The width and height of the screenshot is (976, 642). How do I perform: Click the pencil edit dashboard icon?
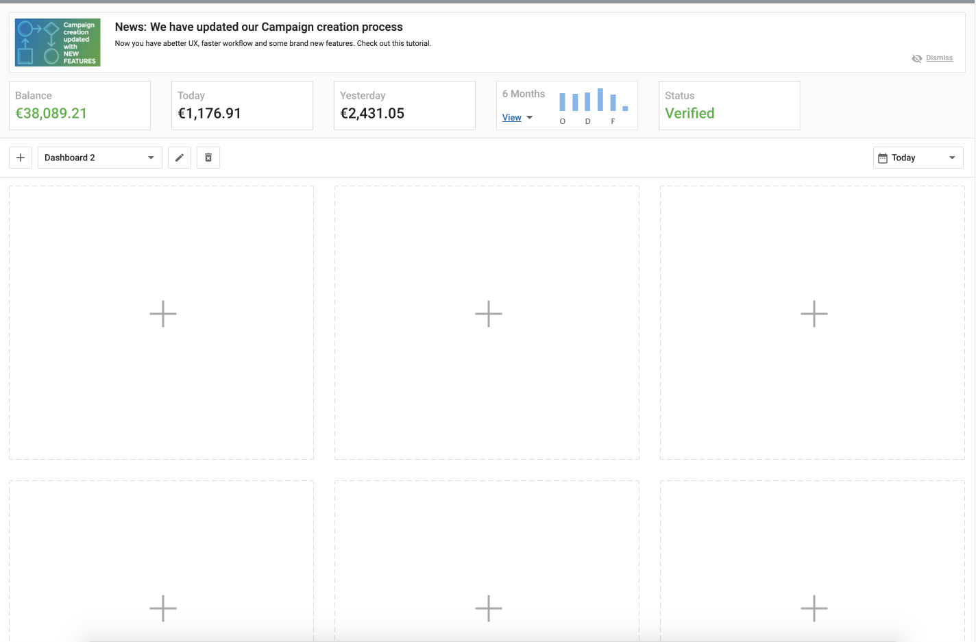(x=180, y=158)
